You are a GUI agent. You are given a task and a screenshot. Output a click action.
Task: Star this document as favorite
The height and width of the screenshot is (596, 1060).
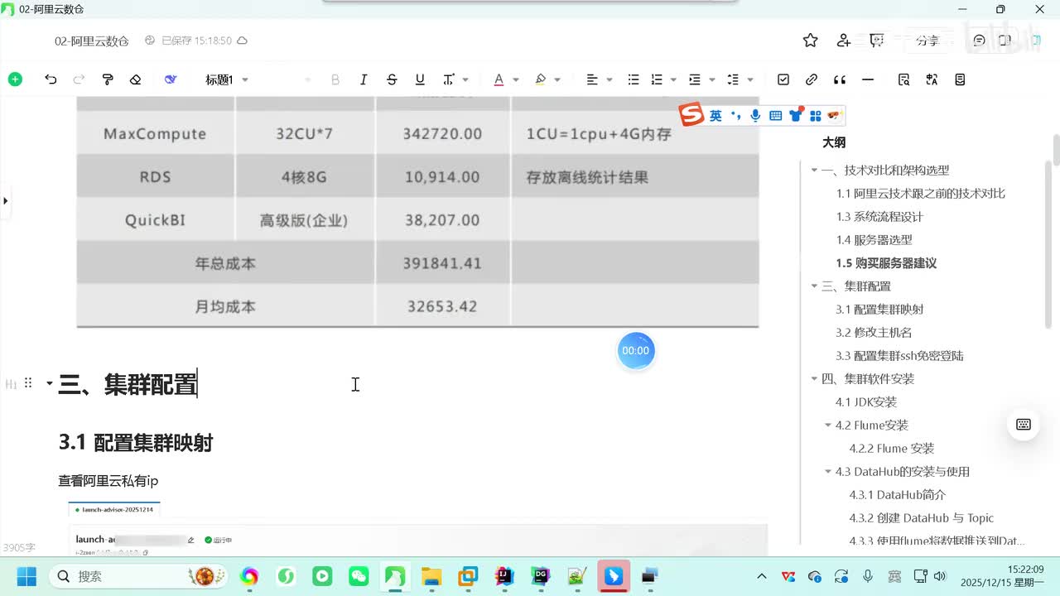(811, 41)
